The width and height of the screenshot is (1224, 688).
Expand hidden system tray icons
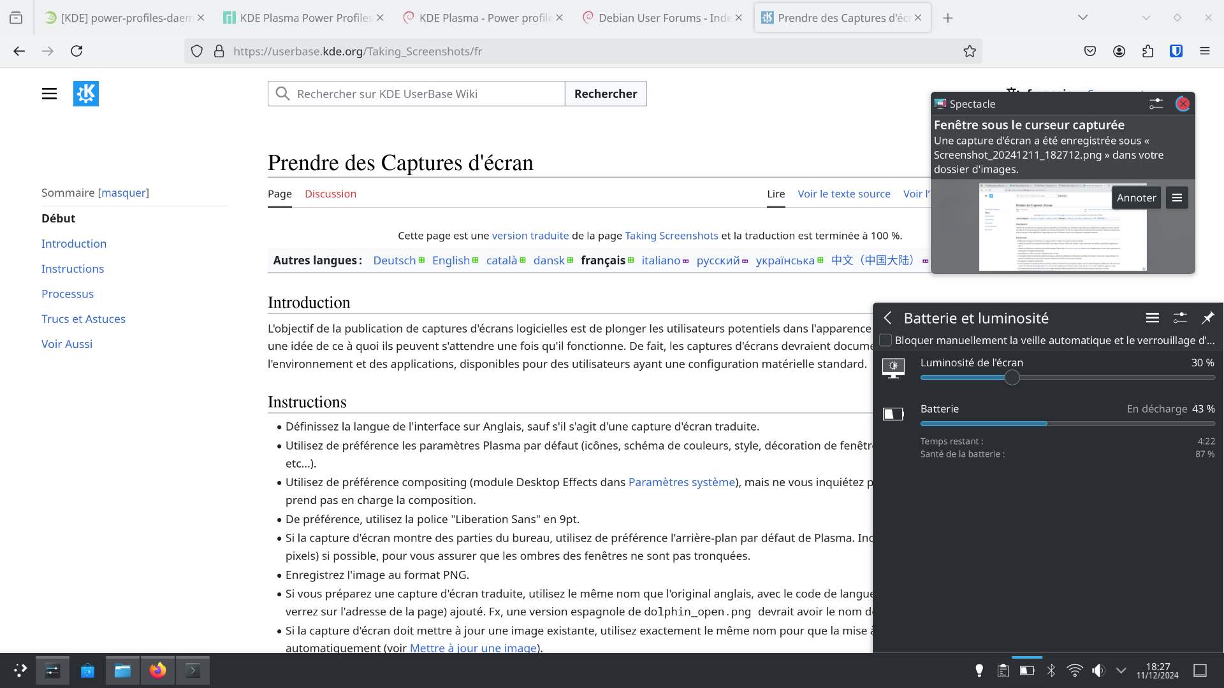click(1121, 670)
